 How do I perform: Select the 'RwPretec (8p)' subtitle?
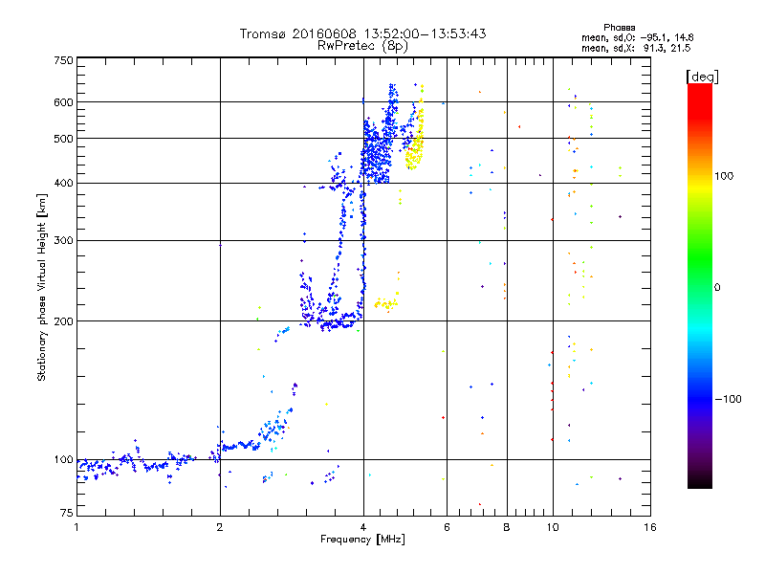(362, 46)
